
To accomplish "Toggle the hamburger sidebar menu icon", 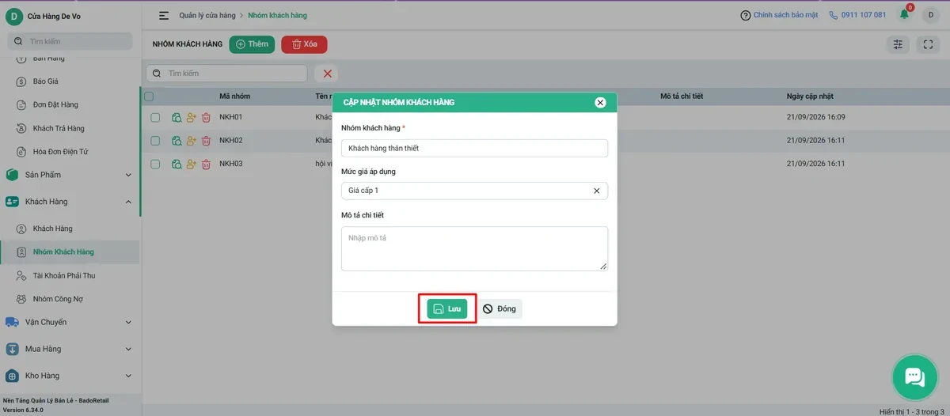I will (164, 15).
